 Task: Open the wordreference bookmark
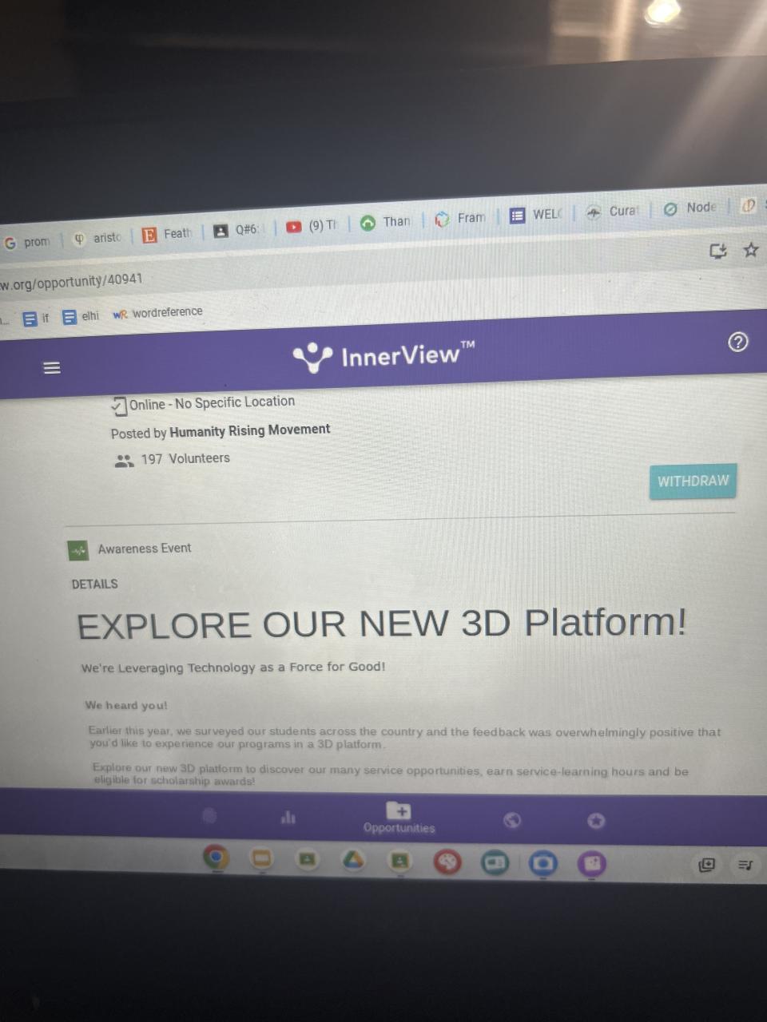click(157, 313)
